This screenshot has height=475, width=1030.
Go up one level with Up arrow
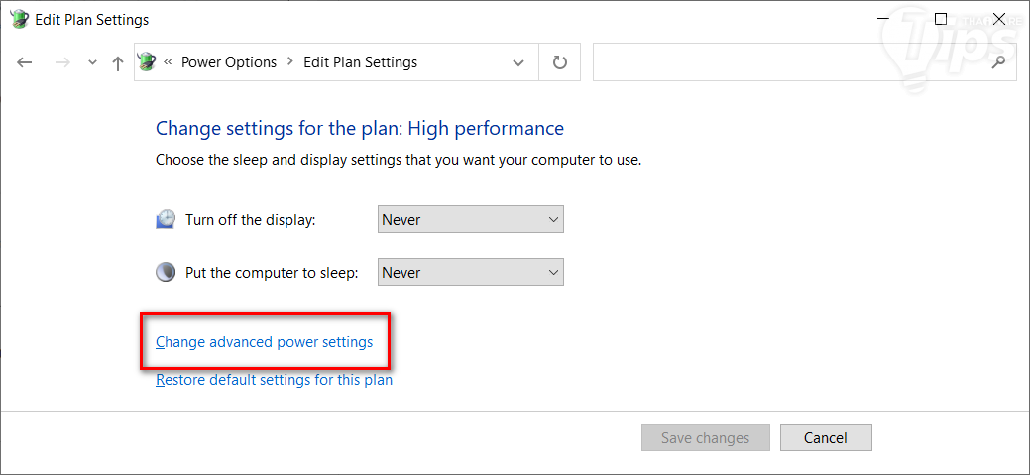pos(118,62)
